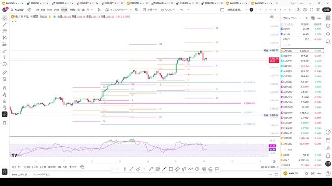Select the zoom-in tool in left toolbar
The width and height of the screenshot is (332, 186).
click(x=5, y=79)
